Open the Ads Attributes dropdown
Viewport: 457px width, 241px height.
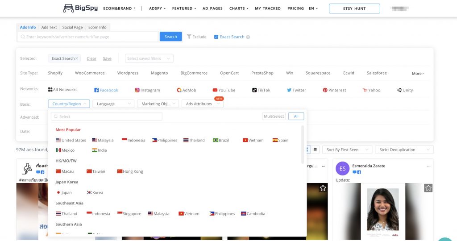tap(202, 104)
